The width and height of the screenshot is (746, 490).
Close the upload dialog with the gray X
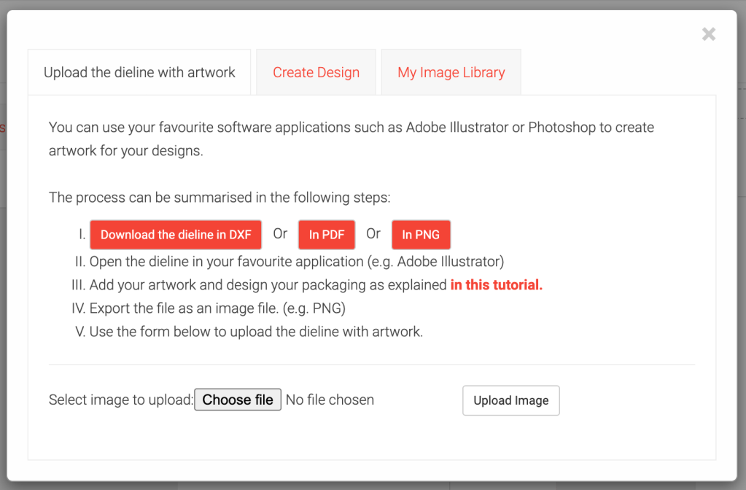[708, 34]
